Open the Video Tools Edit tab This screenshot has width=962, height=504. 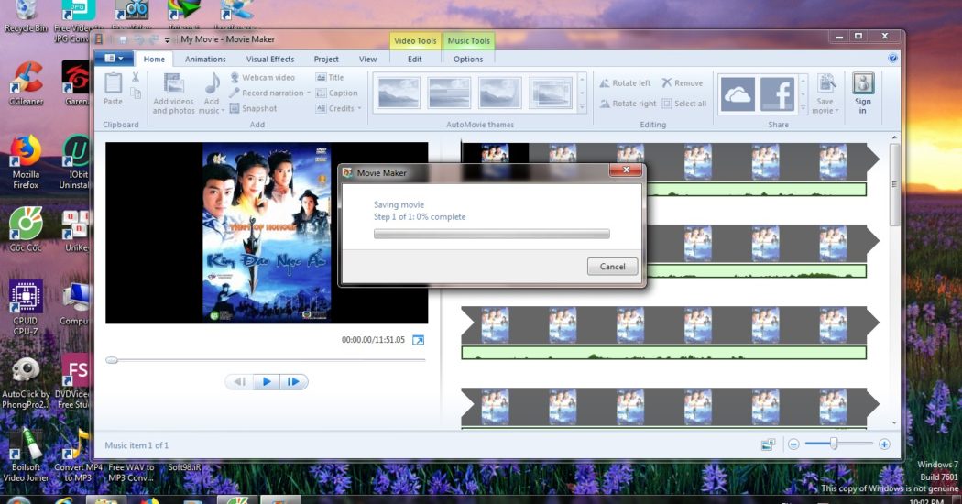click(415, 59)
